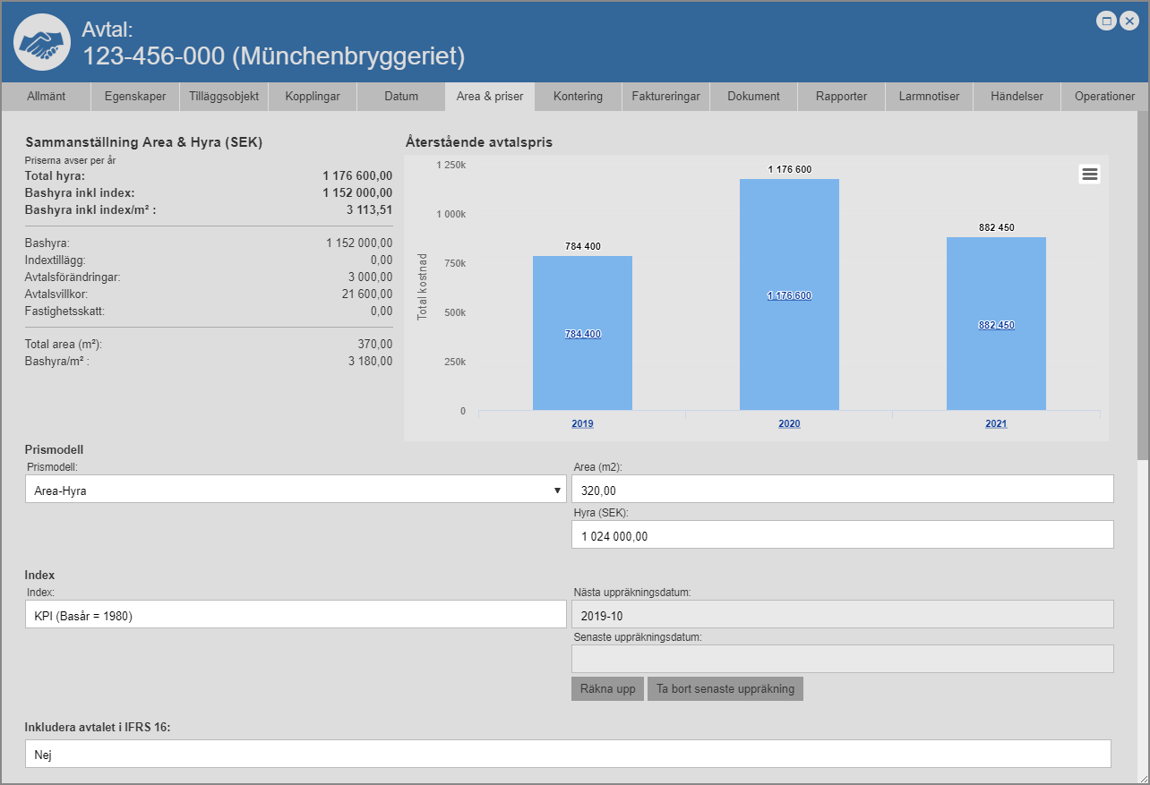Focus the Hyra (SEK) input field
This screenshot has height=785, width=1150.
point(842,535)
